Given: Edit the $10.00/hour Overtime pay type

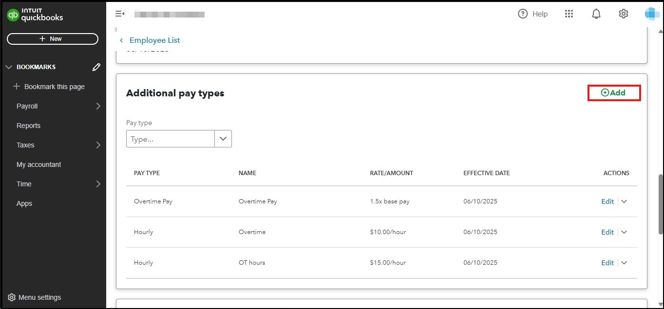Looking at the screenshot, I should coord(607,232).
